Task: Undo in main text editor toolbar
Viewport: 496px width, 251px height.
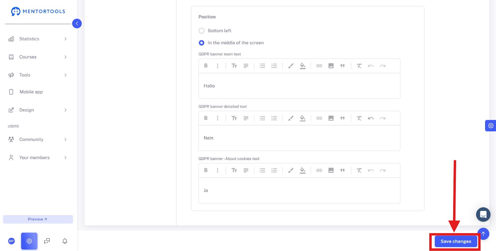Action: click(x=371, y=66)
